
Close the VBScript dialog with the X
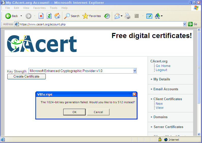[134, 94]
